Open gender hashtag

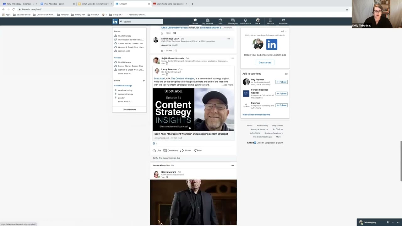[x=121, y=98]
